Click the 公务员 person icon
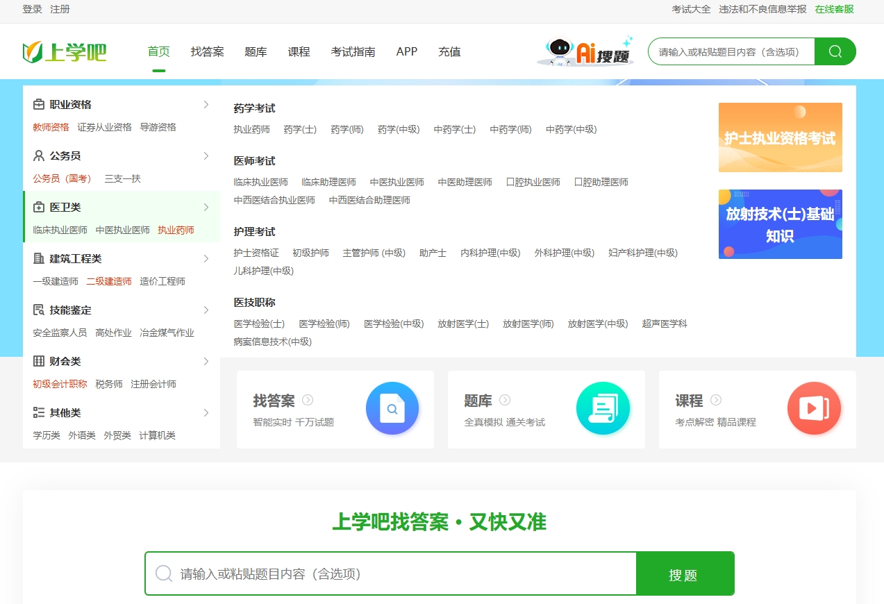This screenshot has width=884, height=604. pyautogui.click(x=39, y=156)
